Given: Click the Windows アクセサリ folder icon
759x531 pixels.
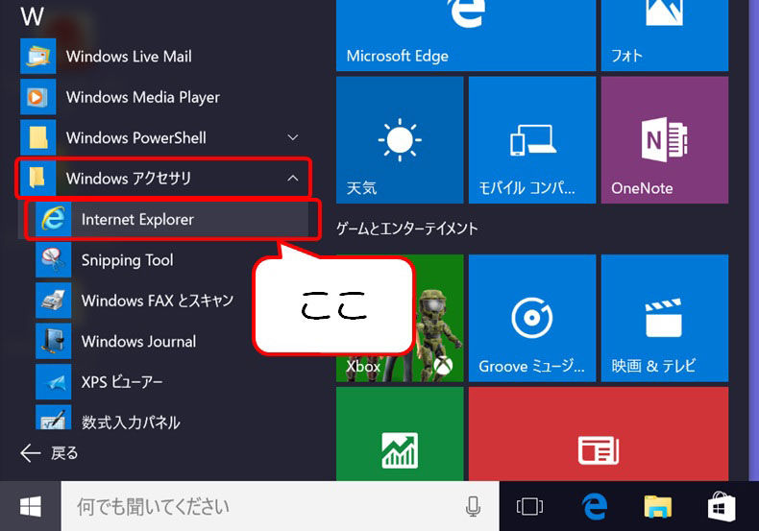Looking at the screenshot, I should [x=38, y=178].
